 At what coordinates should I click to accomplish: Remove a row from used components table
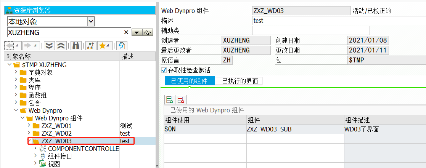[x=181, y=100]
